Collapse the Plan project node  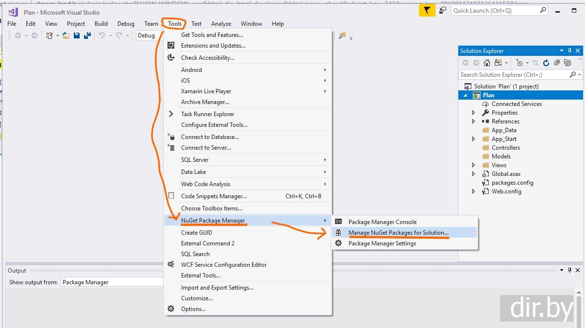pos(465,95)
